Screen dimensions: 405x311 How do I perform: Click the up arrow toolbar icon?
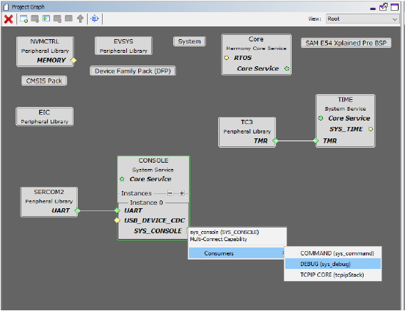tap(81, 19)
